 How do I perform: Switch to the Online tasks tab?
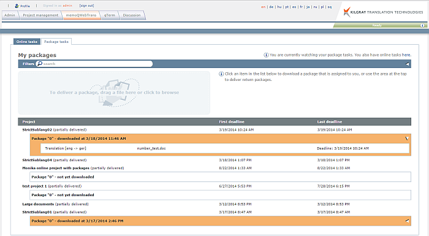click(x=27, y=42)
